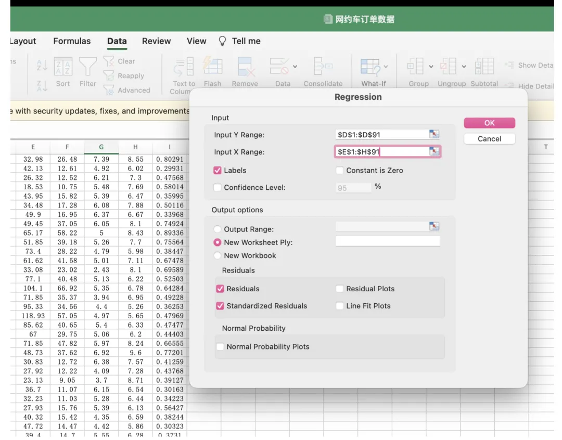Click inside Input X Range field

(382, 151)
